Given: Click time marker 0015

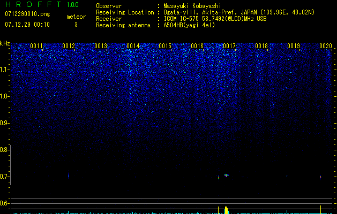Looking at the screenshot, I should pos(165,46).
